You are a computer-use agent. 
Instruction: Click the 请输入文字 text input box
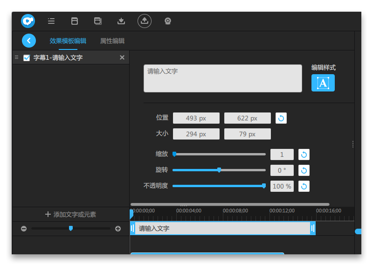pos(223,78)
